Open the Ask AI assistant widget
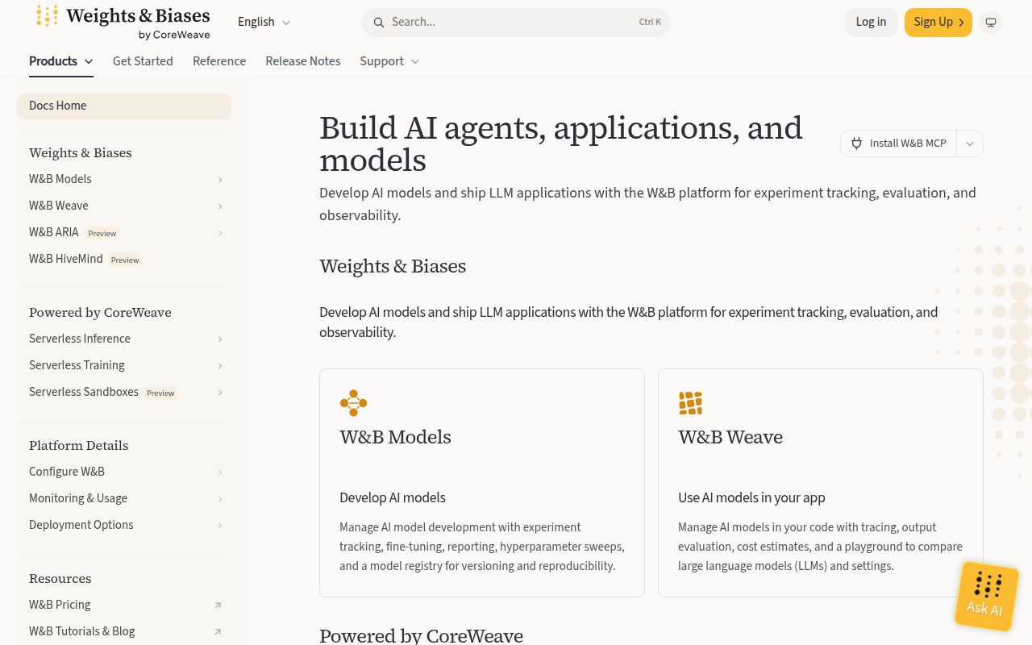Screen dimensions: 1032x645 tap(986, 596)
